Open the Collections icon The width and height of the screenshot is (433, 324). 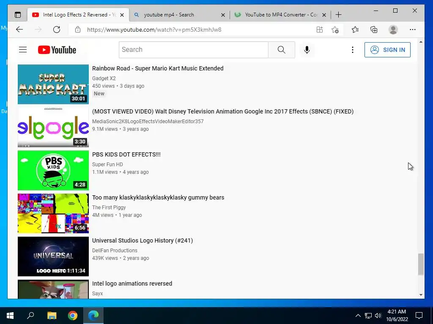point(374,30)
